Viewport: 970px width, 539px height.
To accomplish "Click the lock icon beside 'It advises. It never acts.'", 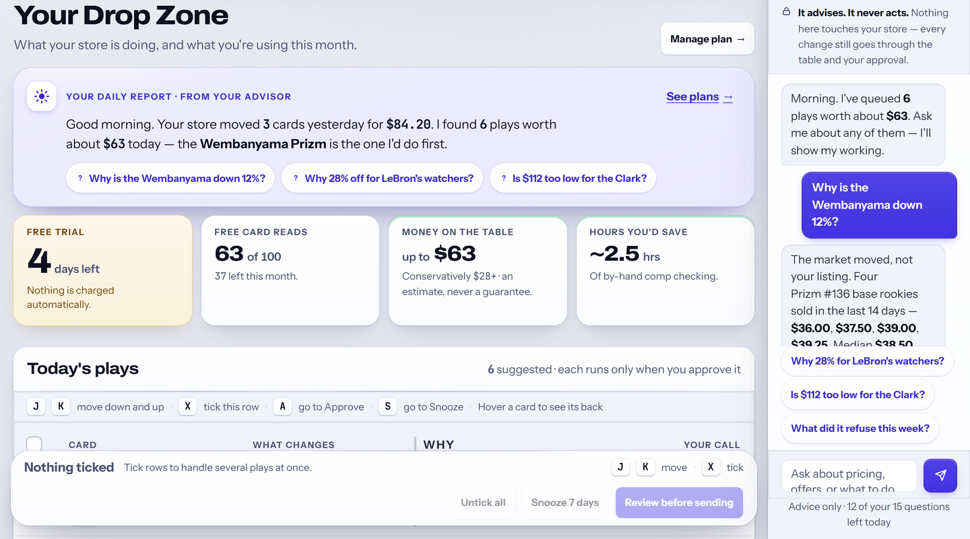I will (786, 12).
